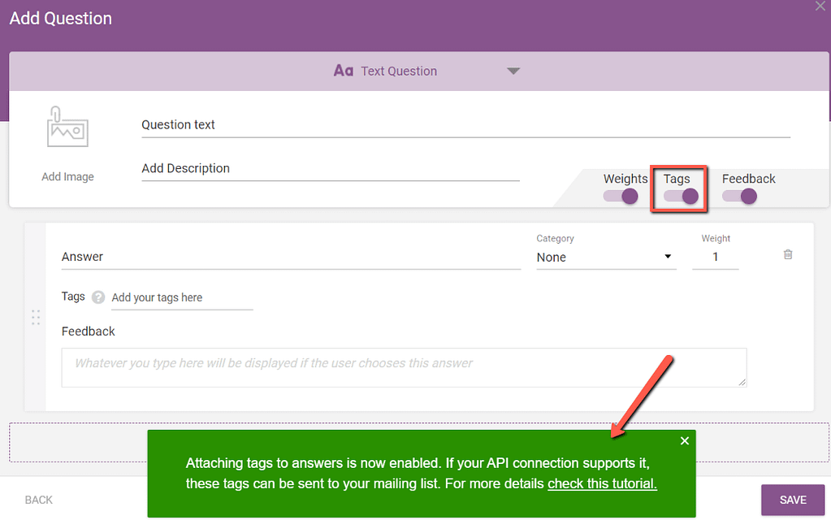Click the Add your tags here field
Image resolution: width=831 pixels, height=520 pixels.
pos(181,297)
